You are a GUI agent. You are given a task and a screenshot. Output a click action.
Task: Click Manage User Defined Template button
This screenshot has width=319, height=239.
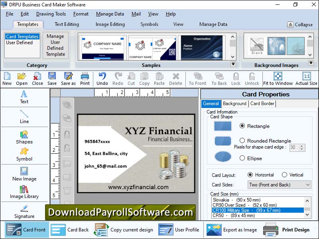click(55, 45)
